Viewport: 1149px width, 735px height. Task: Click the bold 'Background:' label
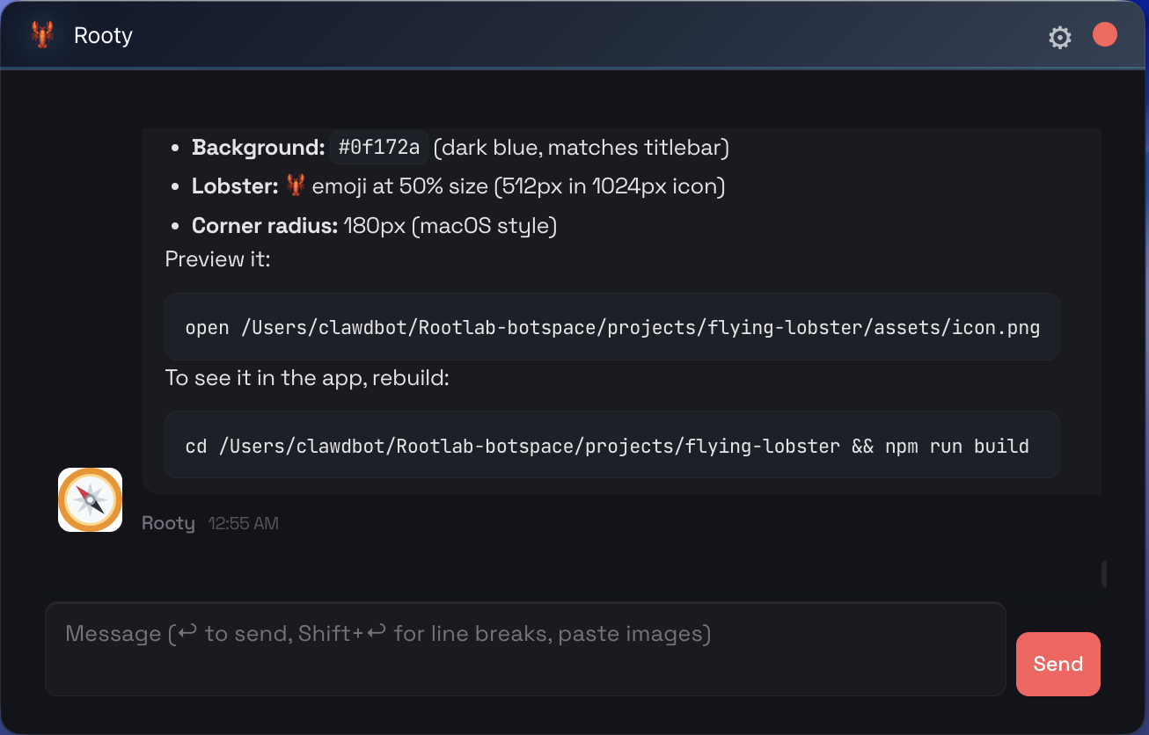pyautogui.click(x=259, y=148)
